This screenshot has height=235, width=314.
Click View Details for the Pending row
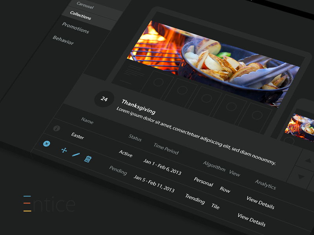pyautogui.click(x=252, y=220)
